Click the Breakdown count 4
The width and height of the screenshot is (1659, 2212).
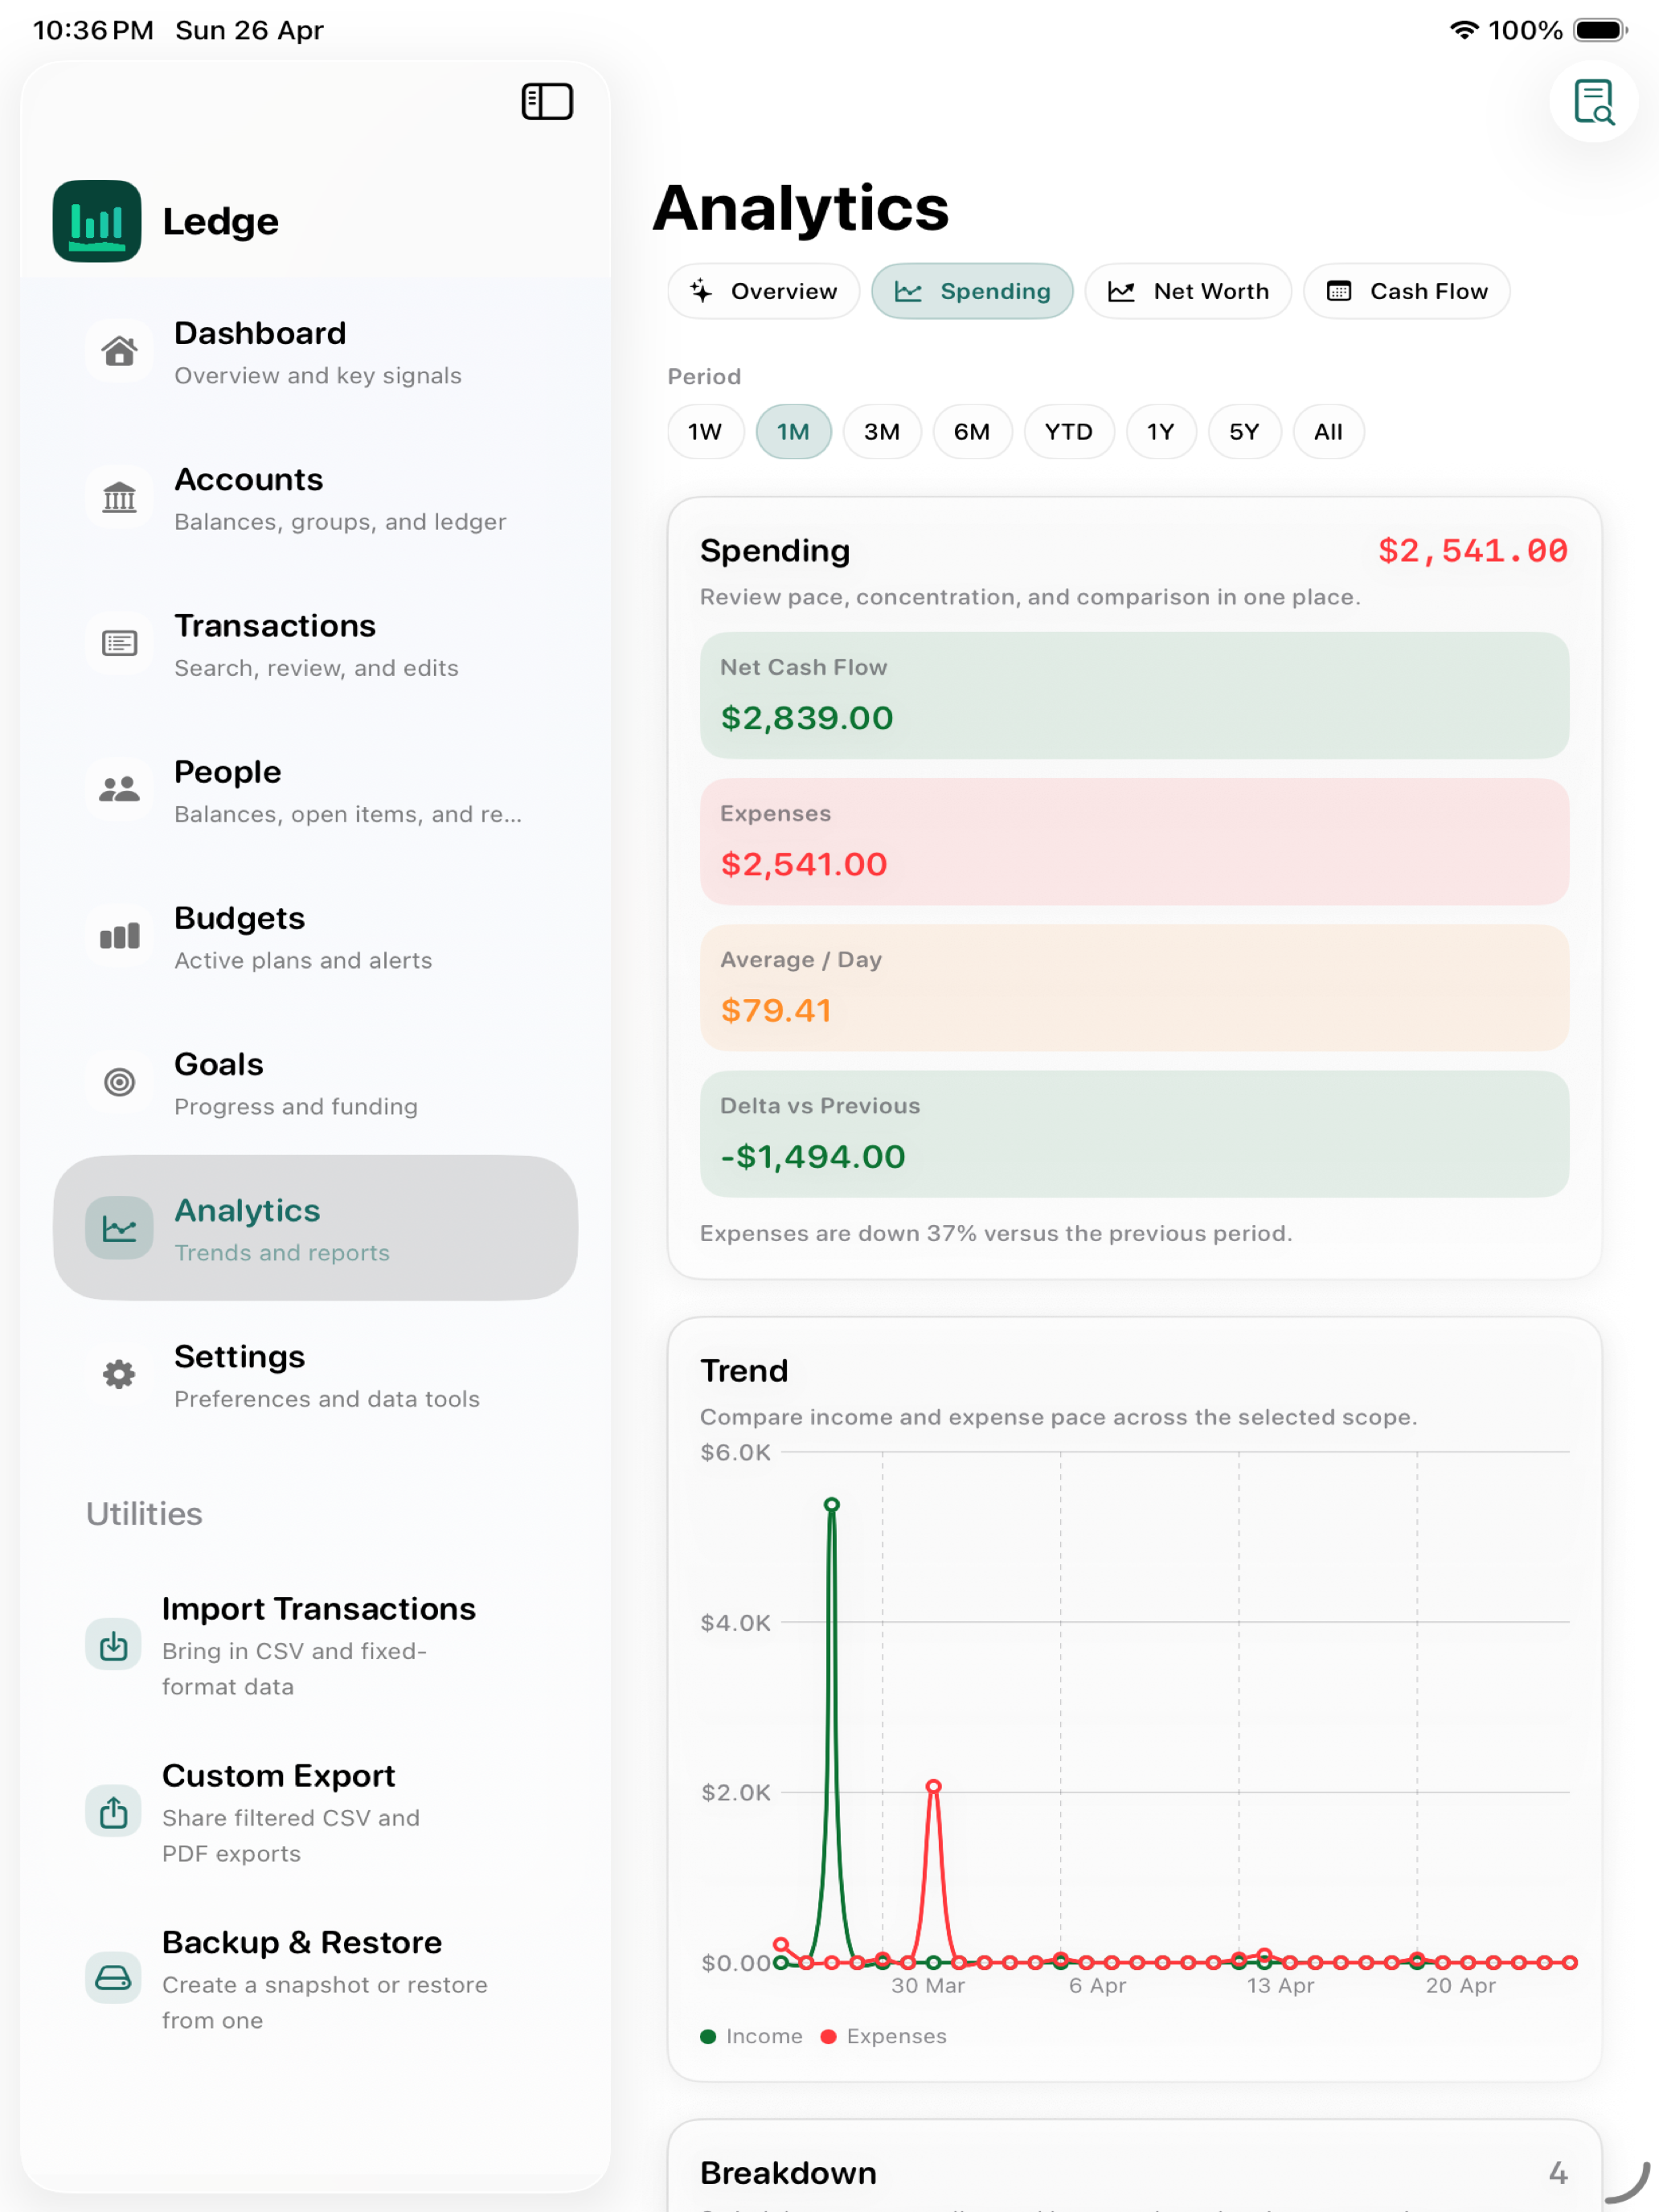[1557, 2172]
